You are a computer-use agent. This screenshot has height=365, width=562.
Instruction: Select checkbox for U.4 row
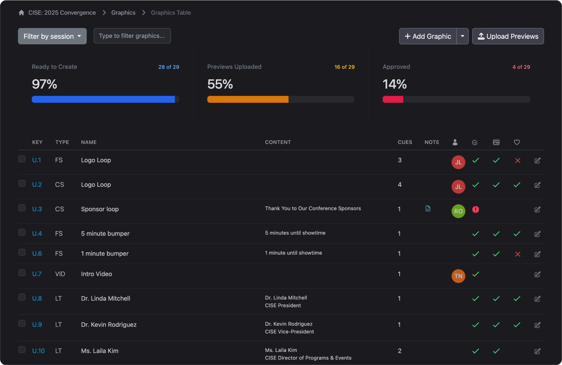pos(22,232)
